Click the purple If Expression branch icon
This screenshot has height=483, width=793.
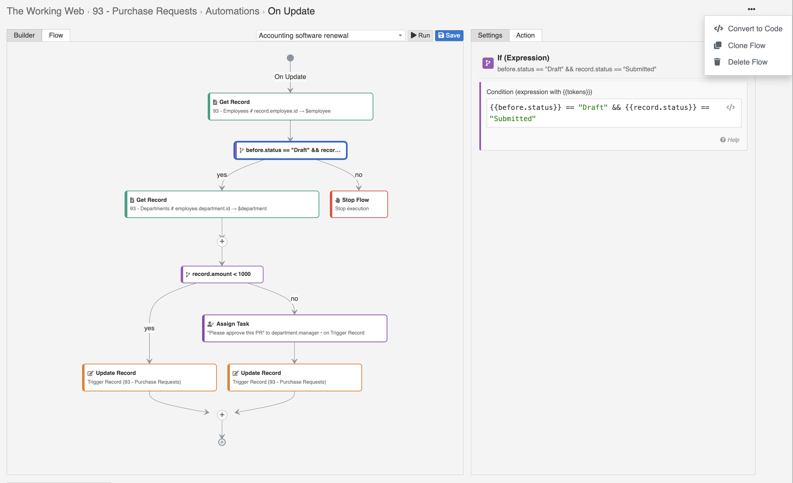coord(488,63)
